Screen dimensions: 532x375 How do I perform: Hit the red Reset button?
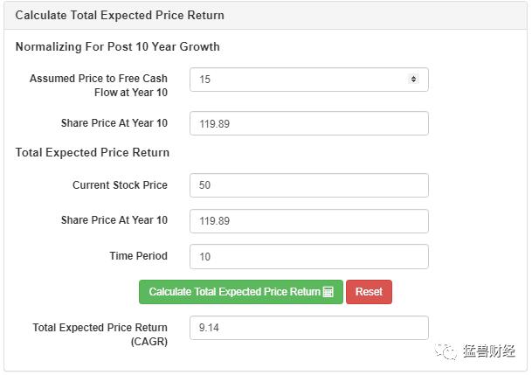click(369, 292)
